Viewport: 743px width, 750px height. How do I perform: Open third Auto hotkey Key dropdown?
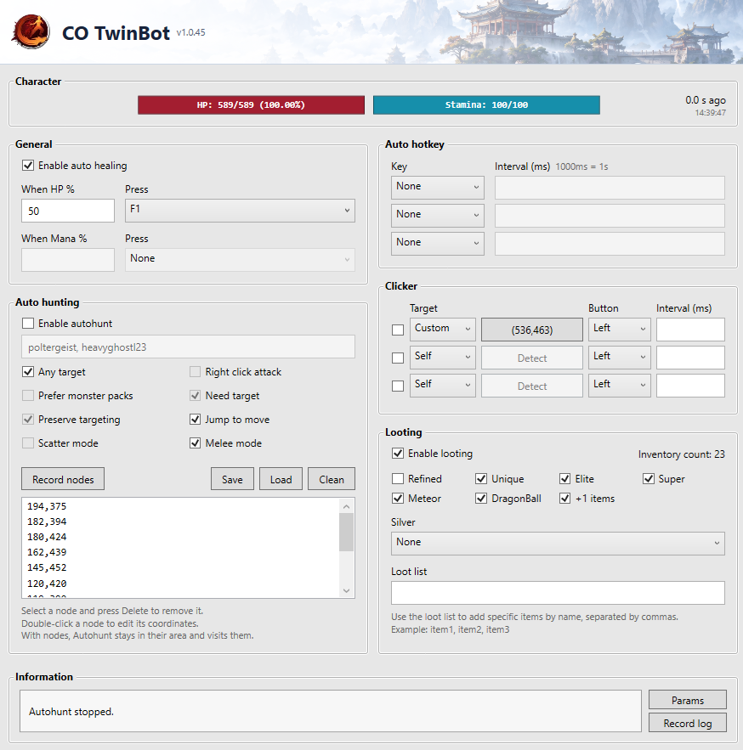tap(438, 244)
